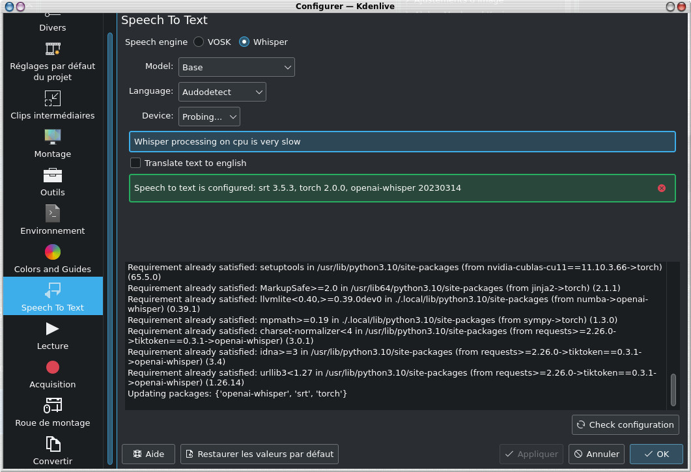Click the 'Device:' label
This screenshot has height=472, width=691.
tap(158, 115)
